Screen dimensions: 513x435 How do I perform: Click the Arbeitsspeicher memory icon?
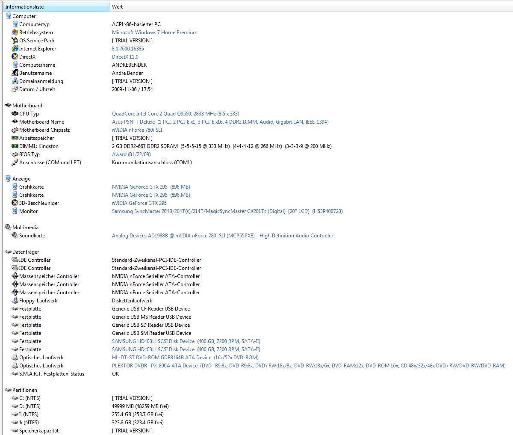(15, 138)
